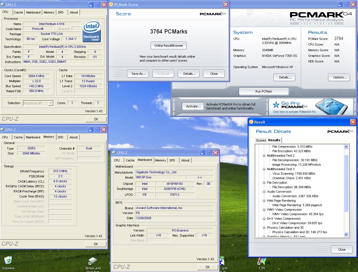Click OK in the CPU-Z Mainboard window
Viewport: 358px width, 272px height.
tap(208, 267)
